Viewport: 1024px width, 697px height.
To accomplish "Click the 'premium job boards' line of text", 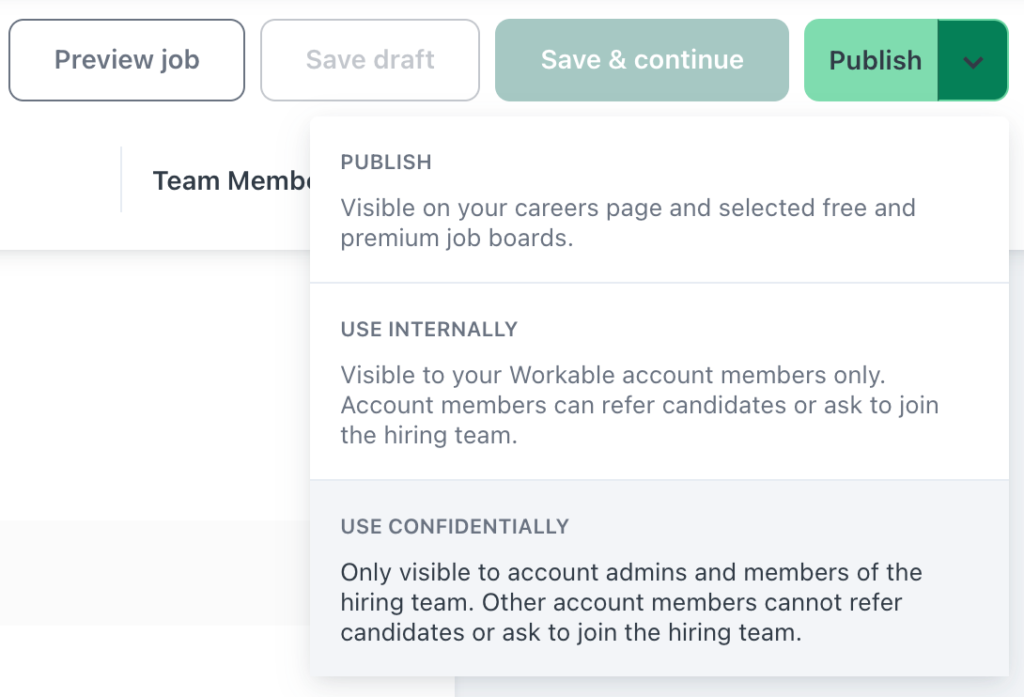I will click(x=457, y=239).
